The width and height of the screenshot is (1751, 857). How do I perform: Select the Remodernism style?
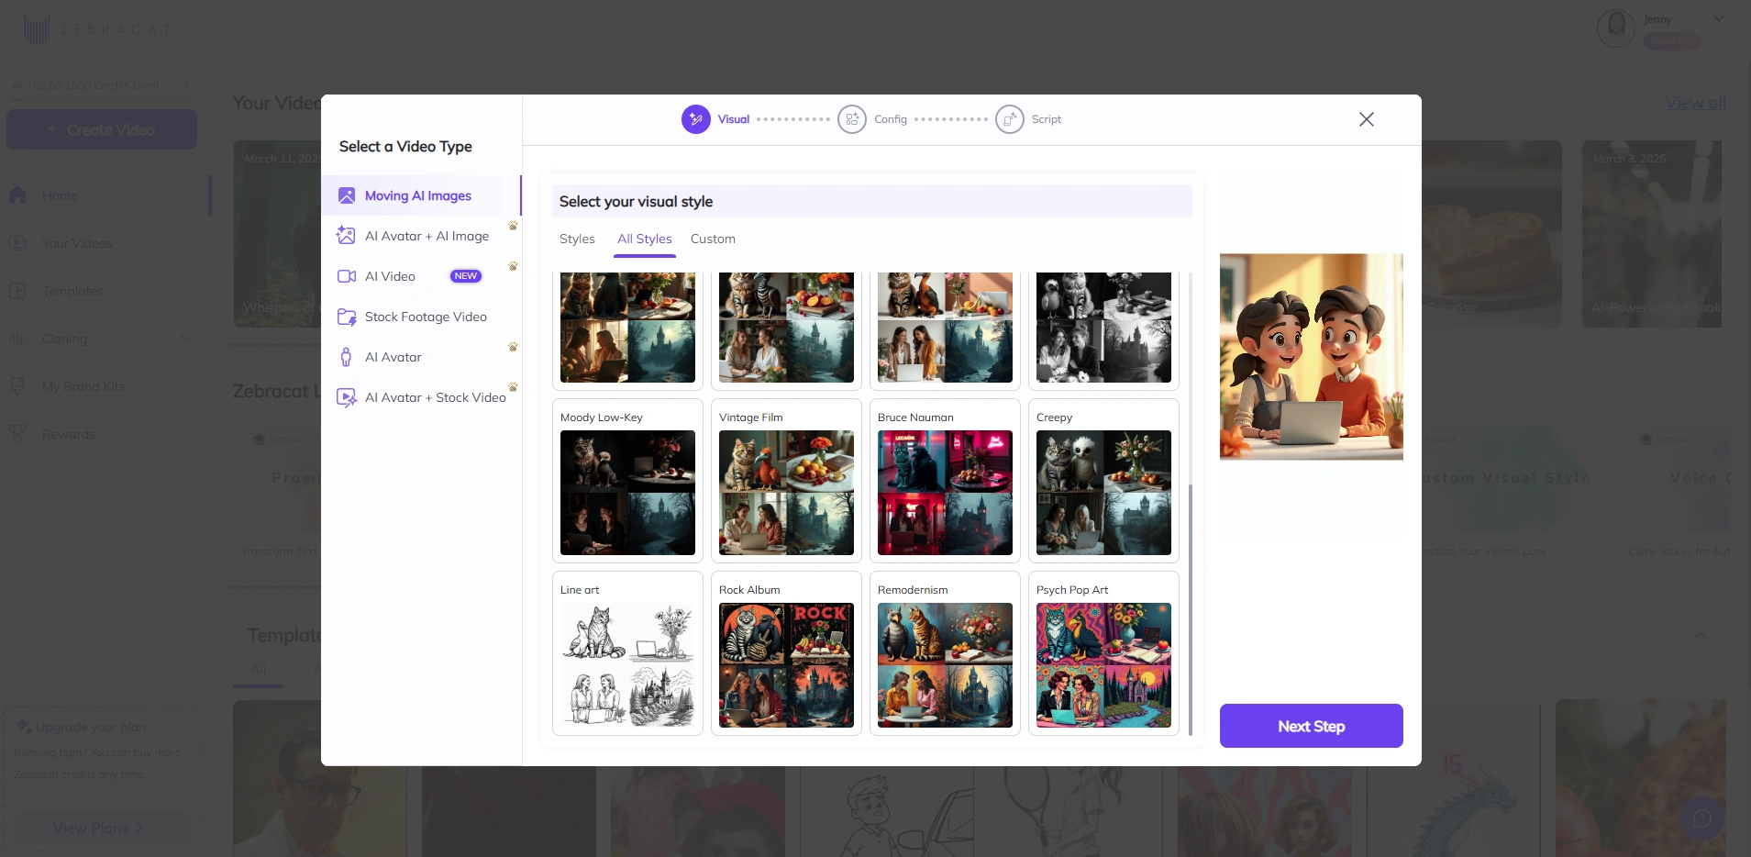click(945, 653)
